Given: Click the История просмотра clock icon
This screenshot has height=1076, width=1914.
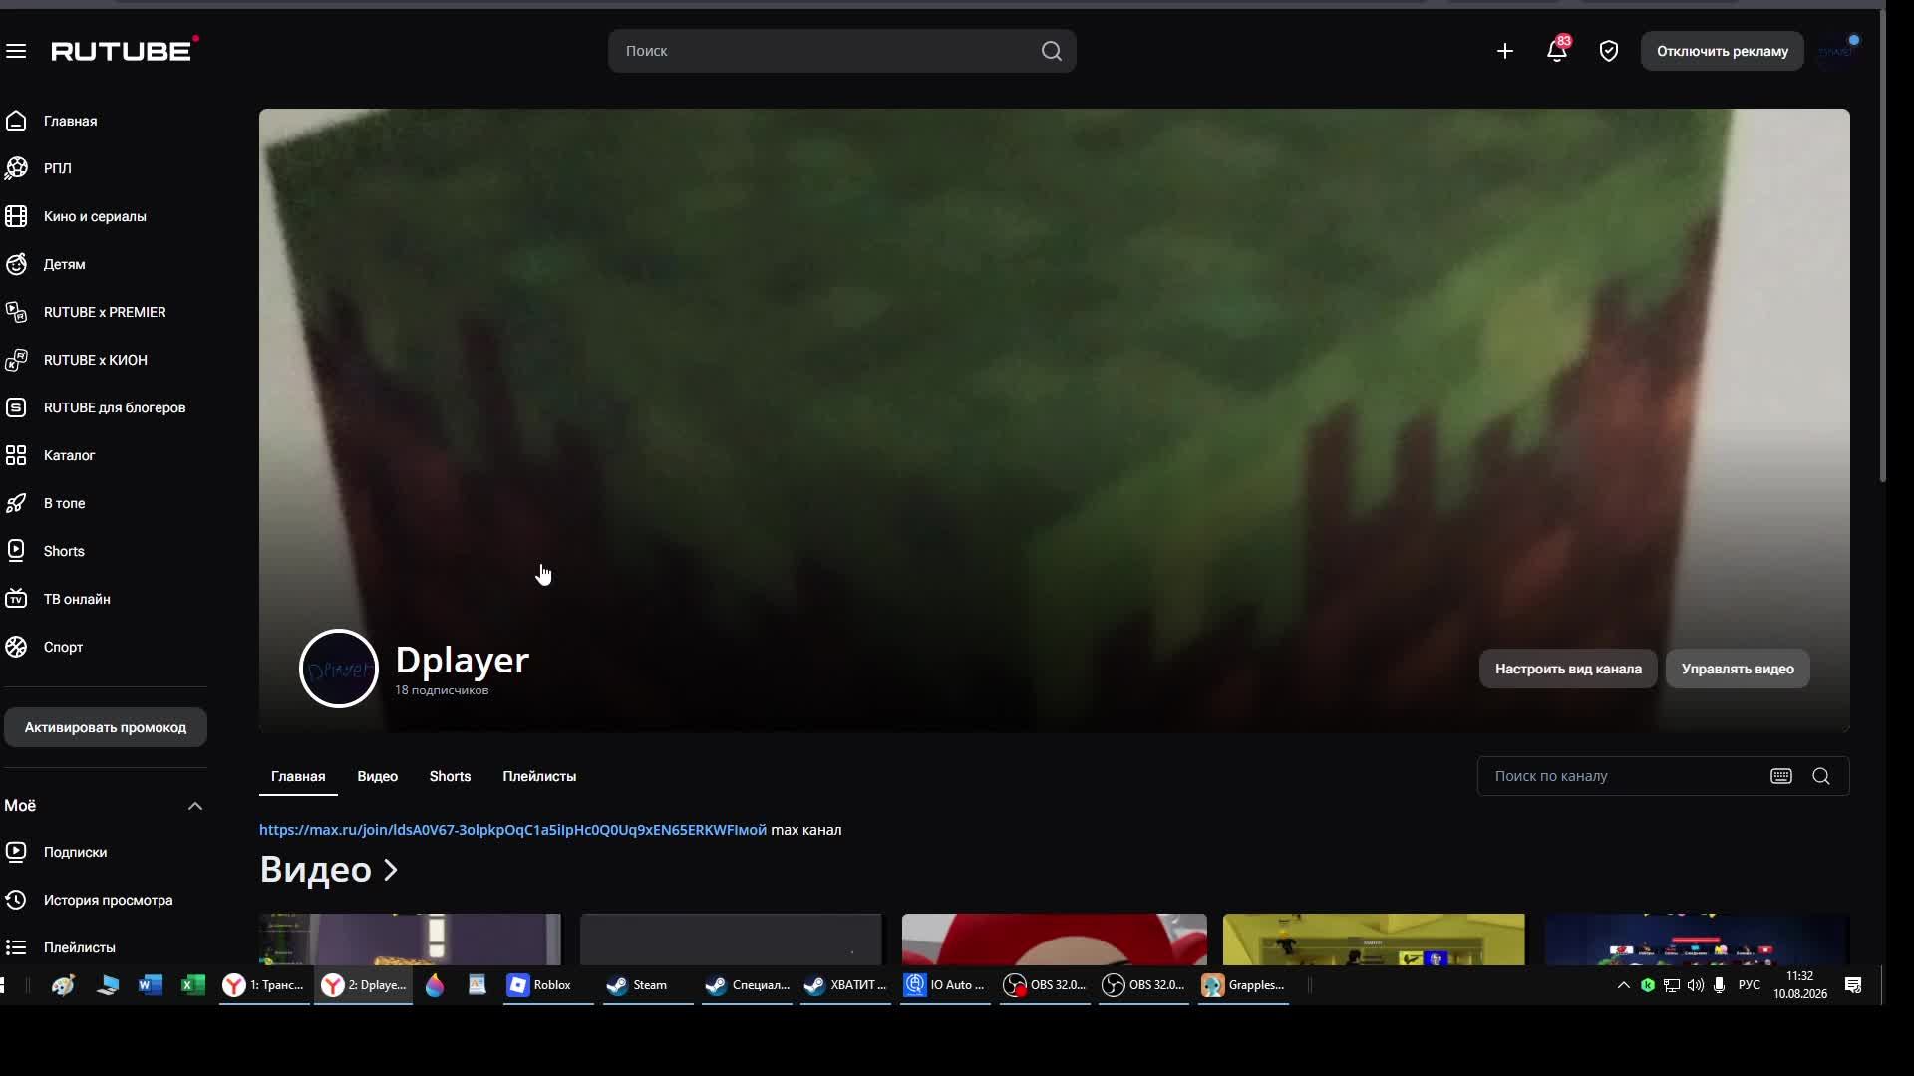Looking at the screenshot, I should tap(16, 900).
